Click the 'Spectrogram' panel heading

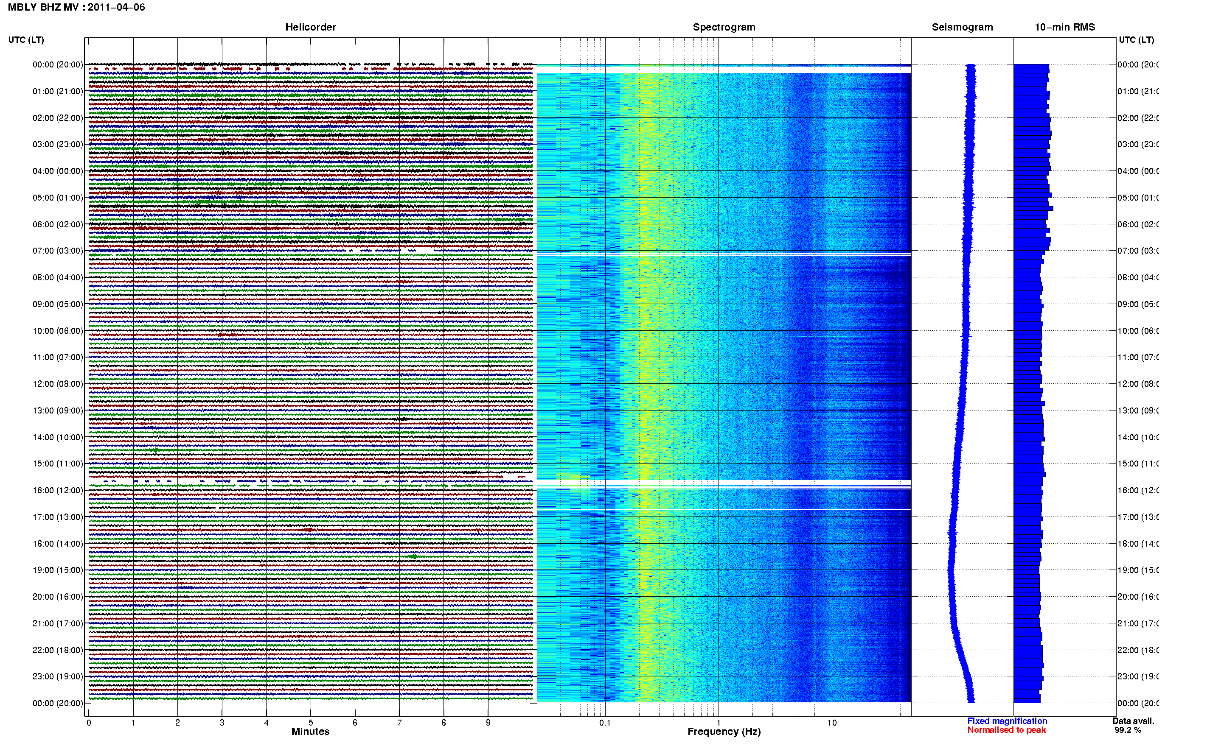[724, 27]
